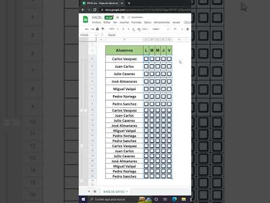
Task: Check the L box for topmost Miguel Valqui
Action: pos(146,89)
